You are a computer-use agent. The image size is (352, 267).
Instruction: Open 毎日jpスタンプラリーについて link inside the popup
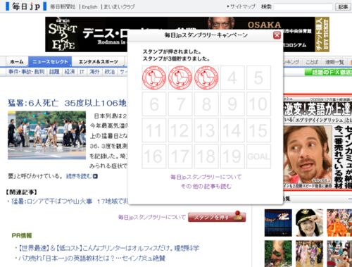click(206, 177)
